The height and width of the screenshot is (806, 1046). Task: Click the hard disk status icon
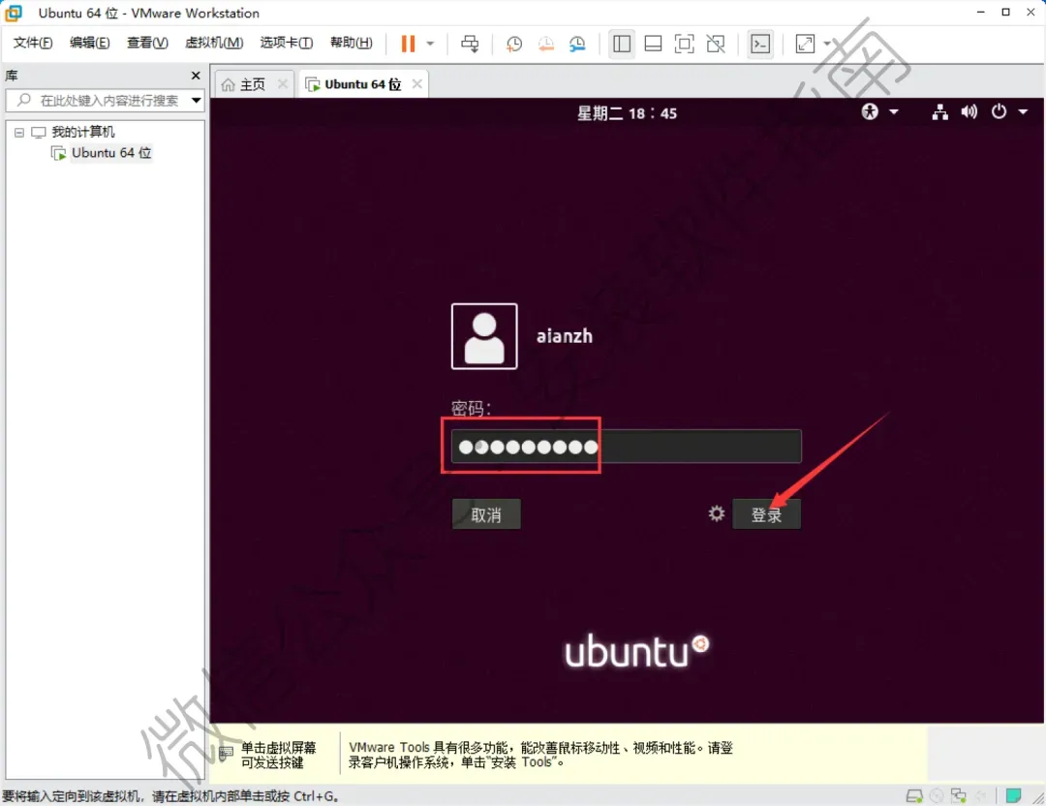914,795
